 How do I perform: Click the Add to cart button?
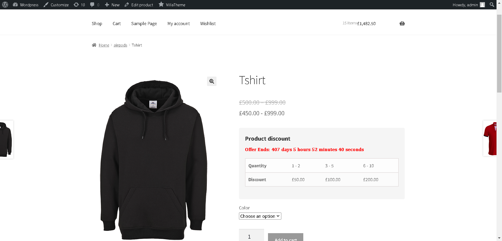click(x=286, y=237)
